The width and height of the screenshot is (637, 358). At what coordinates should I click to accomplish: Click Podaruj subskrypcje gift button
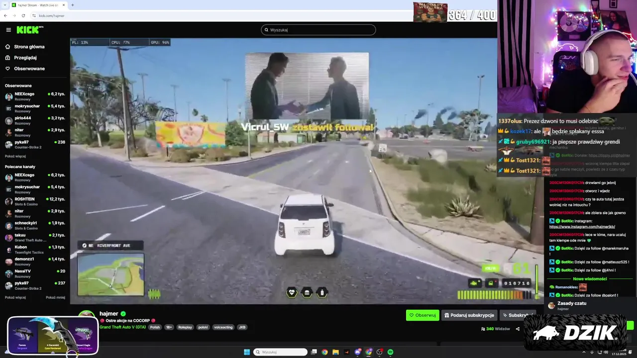click(x=470, y=315)
